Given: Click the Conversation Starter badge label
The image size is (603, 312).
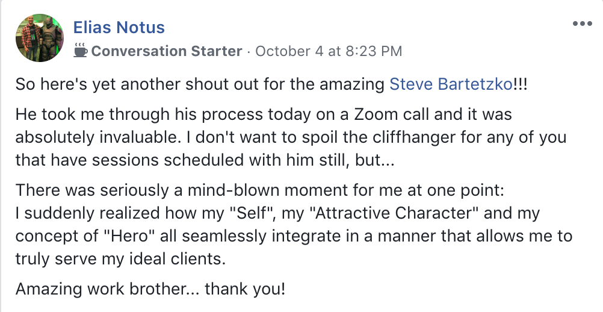Looking at the screenshot, I should (167, 51).
